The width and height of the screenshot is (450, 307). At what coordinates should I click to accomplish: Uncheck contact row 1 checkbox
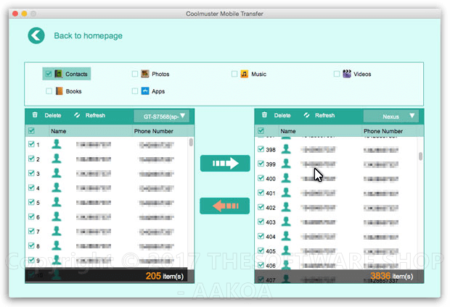(x=31, y=144)
